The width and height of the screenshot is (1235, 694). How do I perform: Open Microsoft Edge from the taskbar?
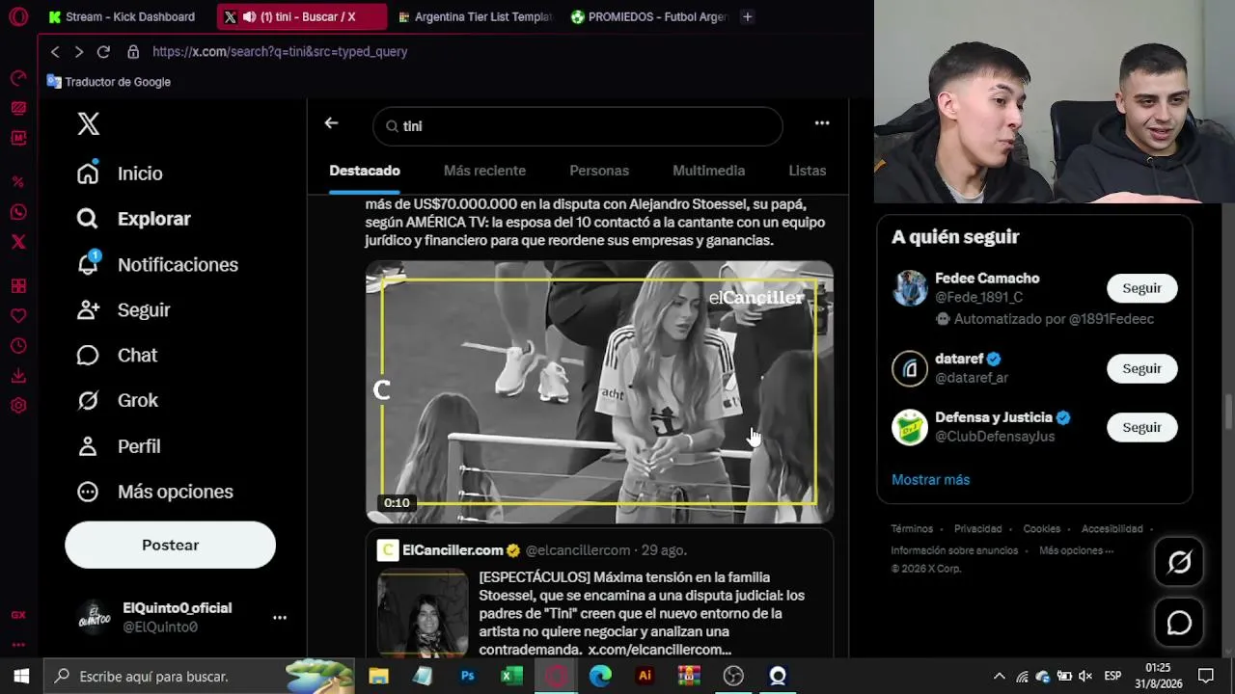click(600, 677)
